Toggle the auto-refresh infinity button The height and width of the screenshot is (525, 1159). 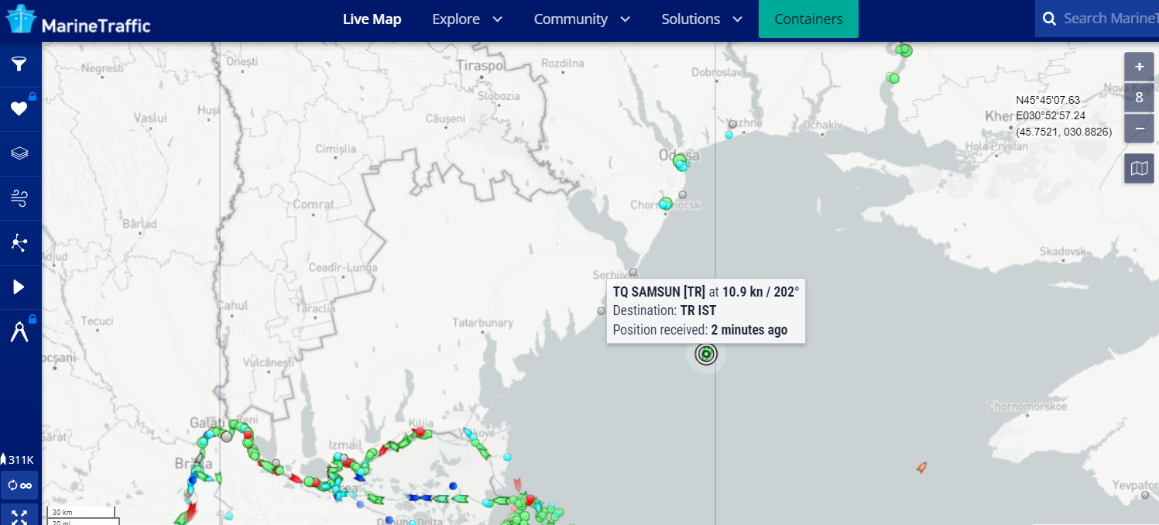pyautogui.click(x=19, y=486)
